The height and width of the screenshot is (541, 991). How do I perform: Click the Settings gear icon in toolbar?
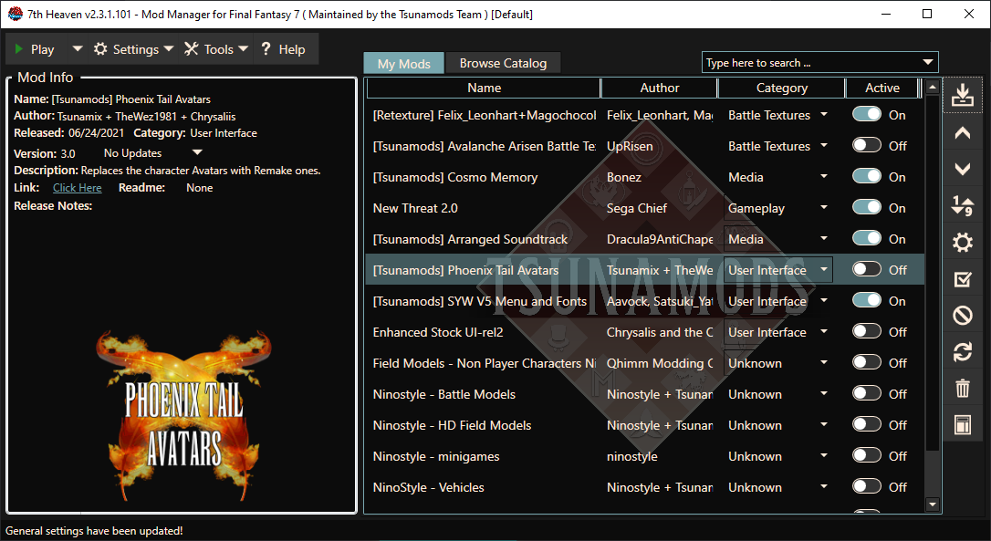point(100,48)
